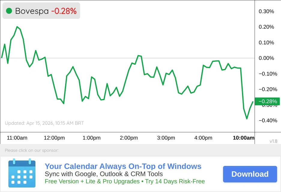The height and width of the screenshot is (192, 281).
Task: Click the 'Sync with Google, Outlook & CRM Tools' text
Action: (x=104, y=174)
